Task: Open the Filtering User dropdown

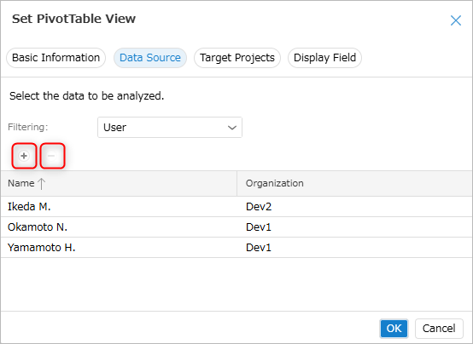Action: 170,128
